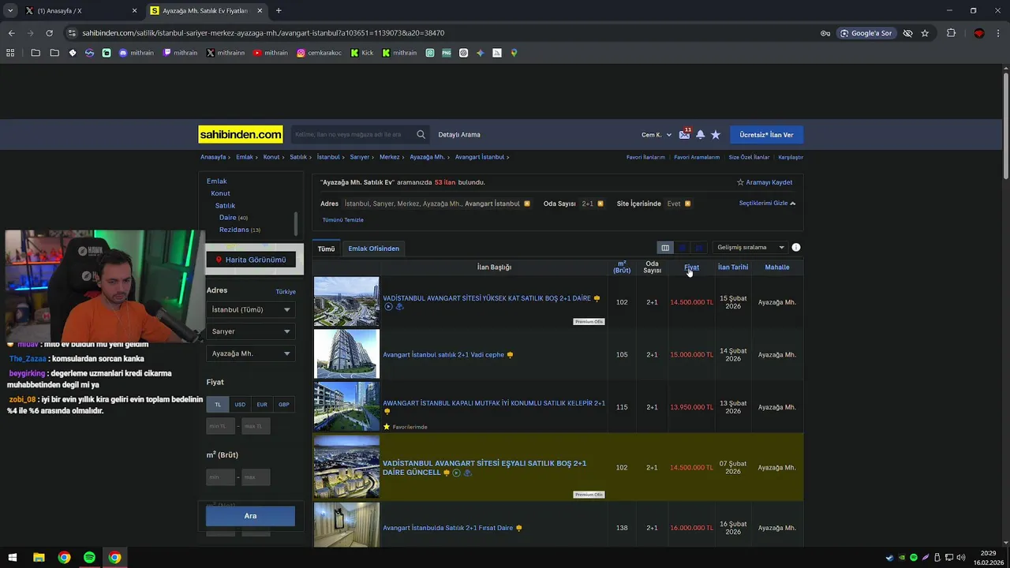Viewport: 1010px width, 568px height.
Task: Remove the Adres filter chip
Action: coord(527,204)
